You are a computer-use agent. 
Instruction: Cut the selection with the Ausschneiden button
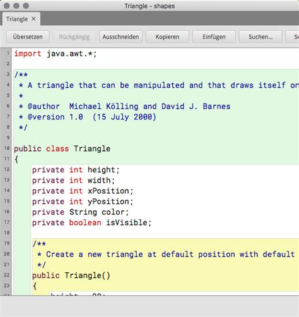click(120, 37)
